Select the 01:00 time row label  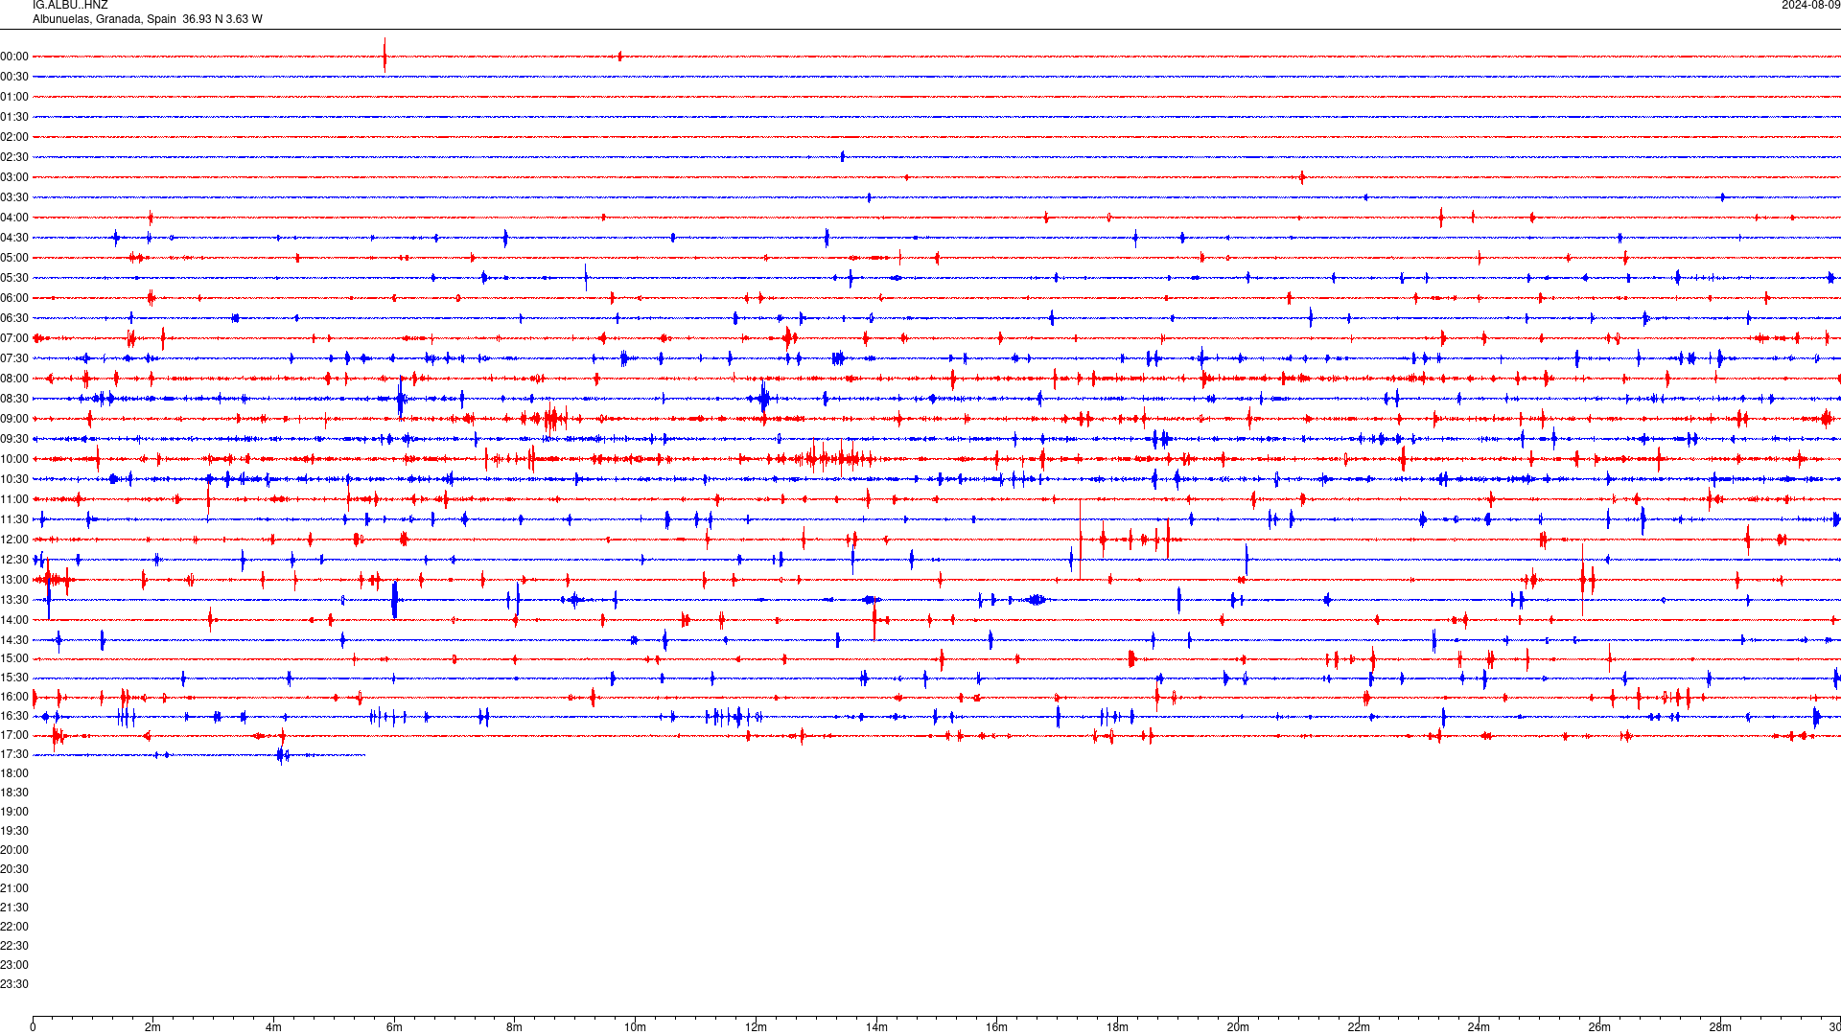coord(14,97)
